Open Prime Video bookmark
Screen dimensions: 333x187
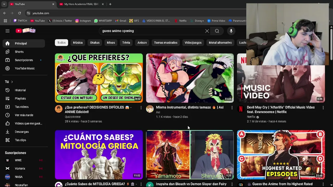216,21
